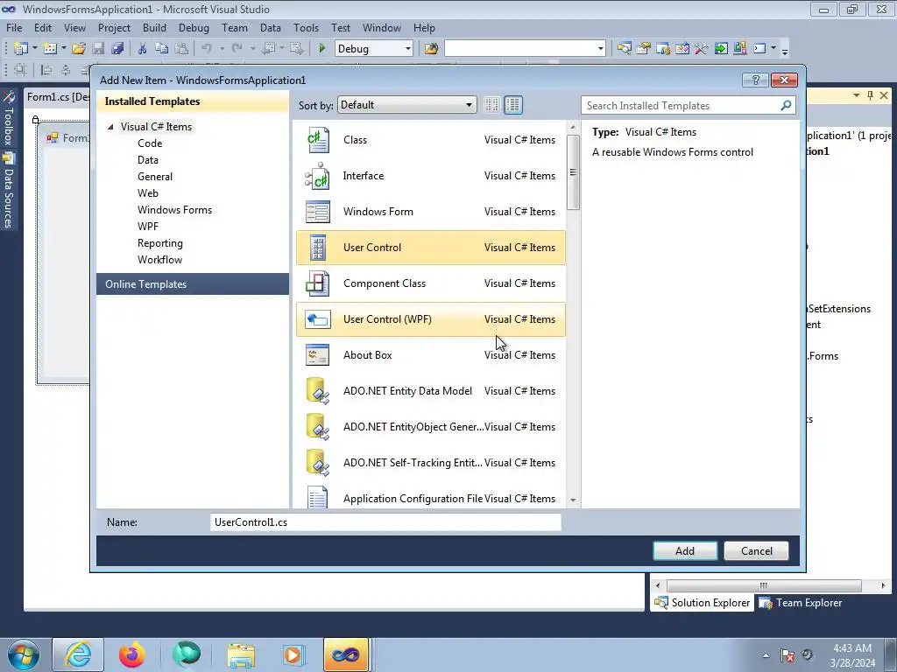Select the ADO.NET Self-Tracking Entity template row
Image resolution: width=897 pixels, height=672 pixels.
(431, 463)
